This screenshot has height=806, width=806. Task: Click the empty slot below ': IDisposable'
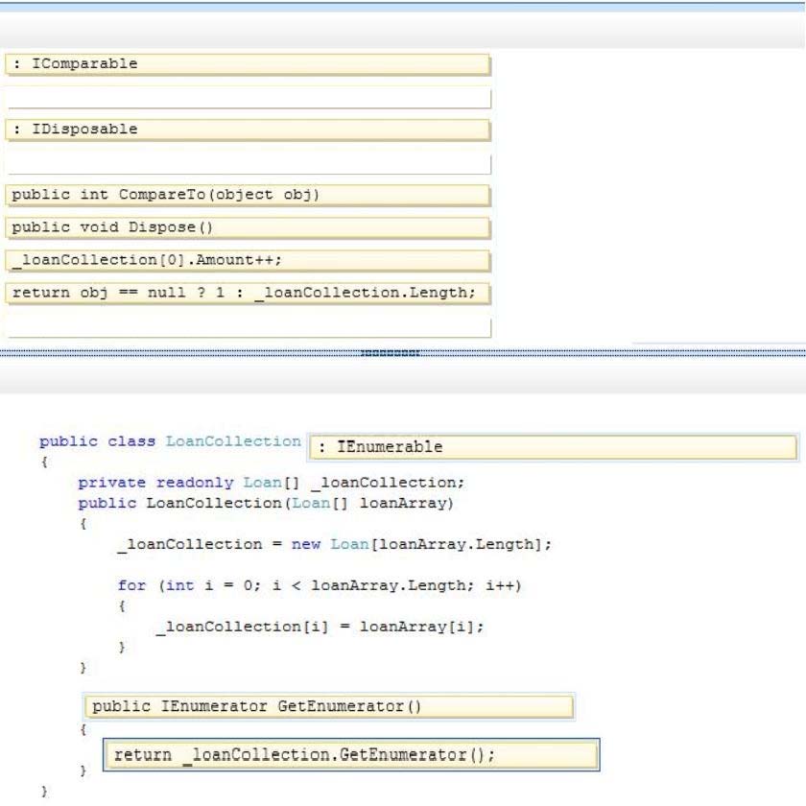[x=248, y=163]
